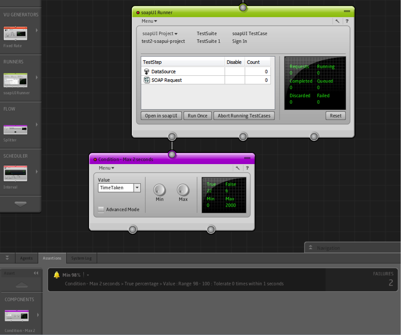The height and width of the screenshot is (335, 401).
Task: Select the Splitter flow component thumbnail
Action: (x=15, y=129)
